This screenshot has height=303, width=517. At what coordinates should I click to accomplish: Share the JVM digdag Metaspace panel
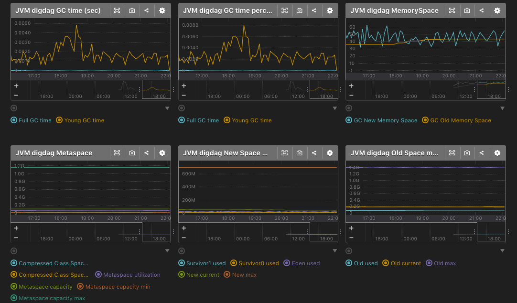(x=146, y=153)
